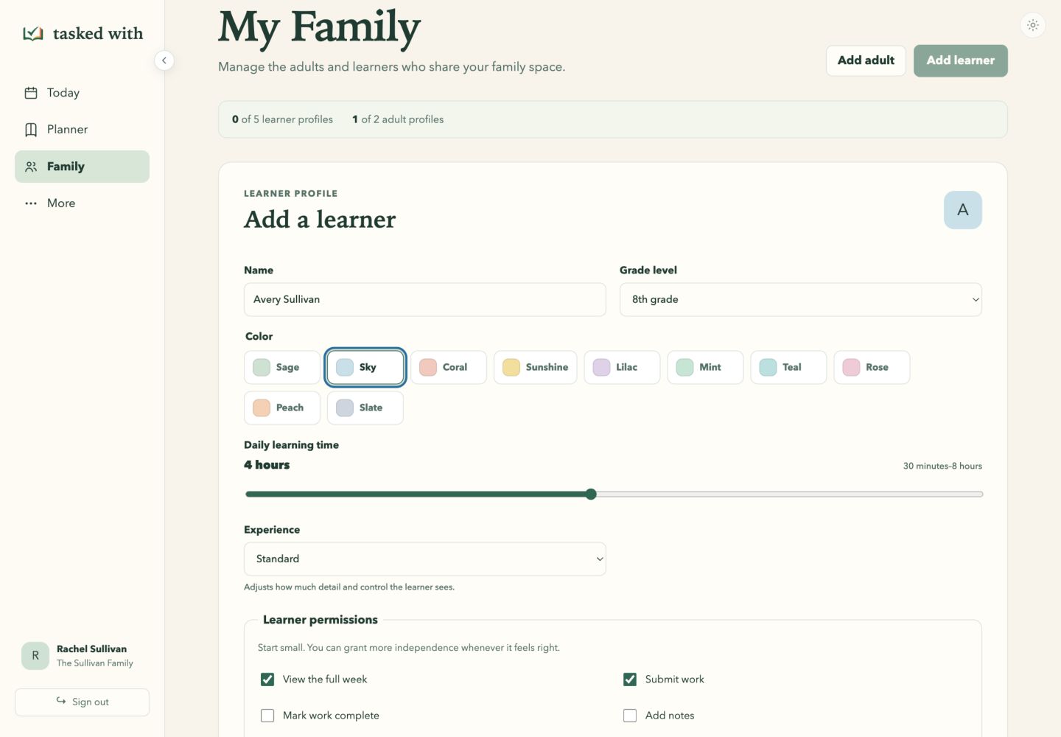Screen dimensions: 1061x737
Task: Click the Today calendar icon
Action: [31, 93]
